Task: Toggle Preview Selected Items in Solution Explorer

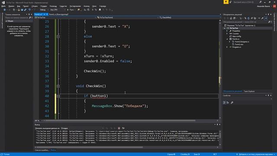Action: 266,18
